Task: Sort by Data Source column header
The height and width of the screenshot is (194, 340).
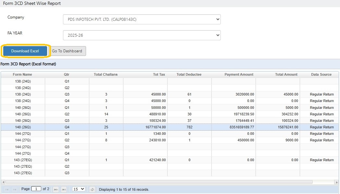Action: coord(321,74)
